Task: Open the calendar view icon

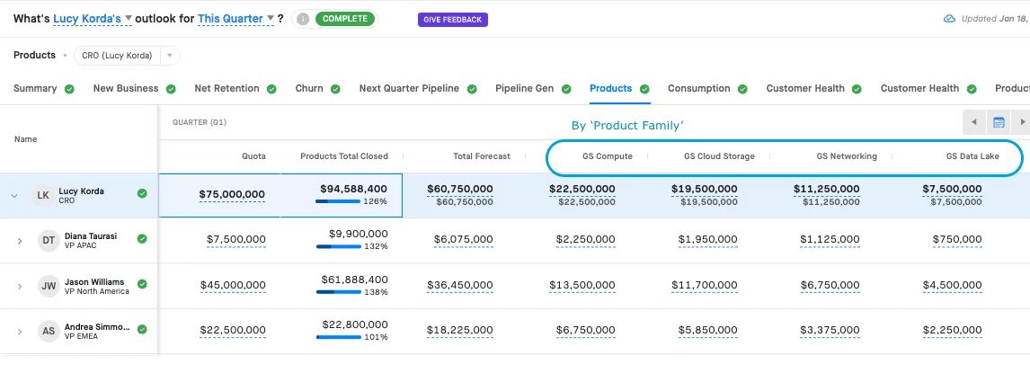Action: click(999, 122)
